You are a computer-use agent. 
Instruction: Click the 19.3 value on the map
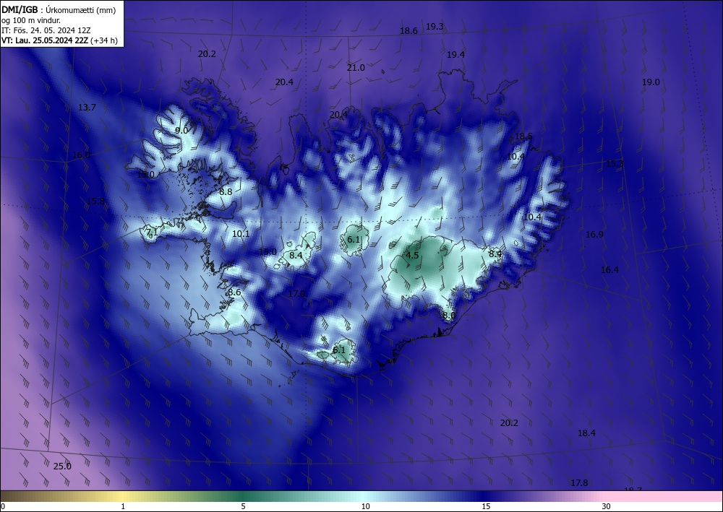pyautogui.click(x=435, y=26)
